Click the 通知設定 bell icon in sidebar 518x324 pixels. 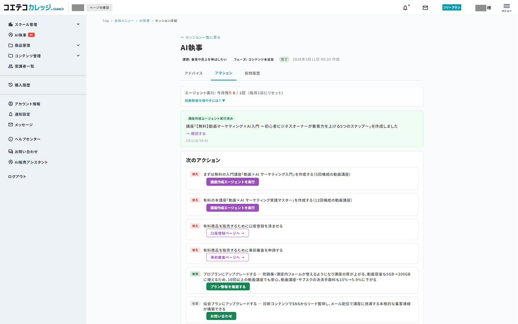pyautogui.click(x=11, y=115)
